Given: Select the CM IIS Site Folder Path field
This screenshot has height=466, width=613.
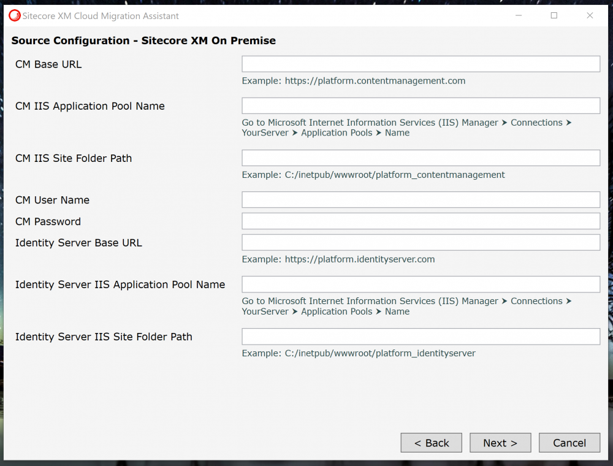Looking at the screenshot, I should (x=421, y=158).
